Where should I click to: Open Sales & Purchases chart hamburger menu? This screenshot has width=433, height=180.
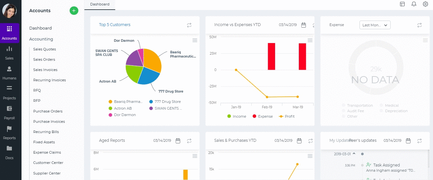pyautogui.click(x=310, y=156)
